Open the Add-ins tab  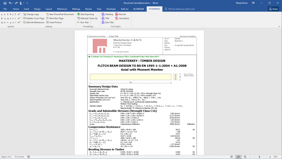(x=125, y=9)
